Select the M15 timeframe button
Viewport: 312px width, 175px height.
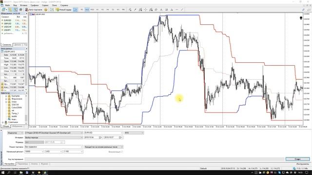pyautogui.click(x=87, y=10)
